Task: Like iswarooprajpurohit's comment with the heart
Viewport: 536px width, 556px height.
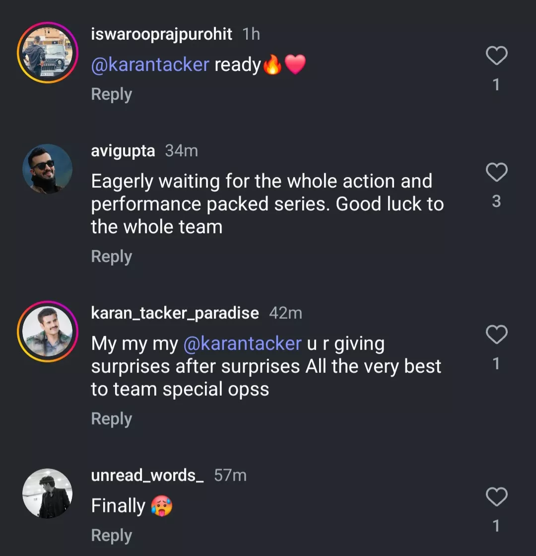Action: [x=496, y=56]
